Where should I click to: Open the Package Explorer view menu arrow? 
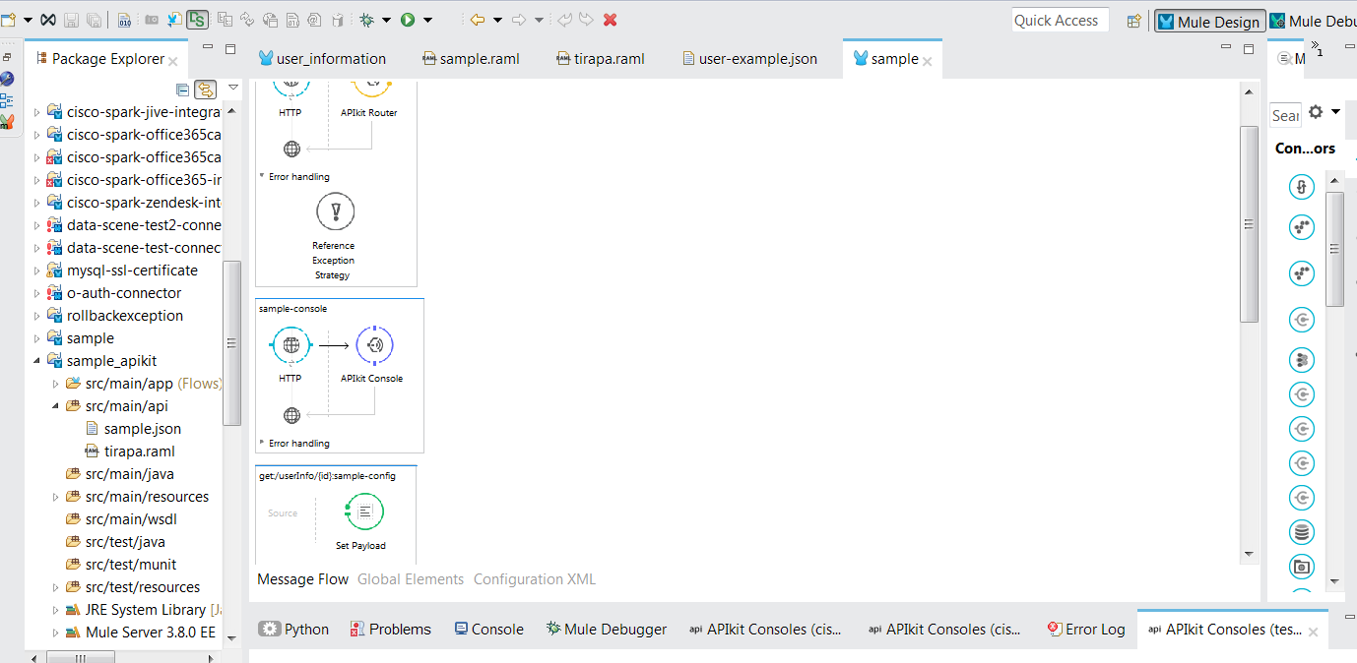[233, 88]
